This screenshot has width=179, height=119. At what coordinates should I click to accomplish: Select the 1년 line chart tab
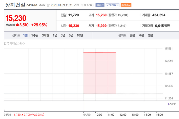[x=55, y=35]
